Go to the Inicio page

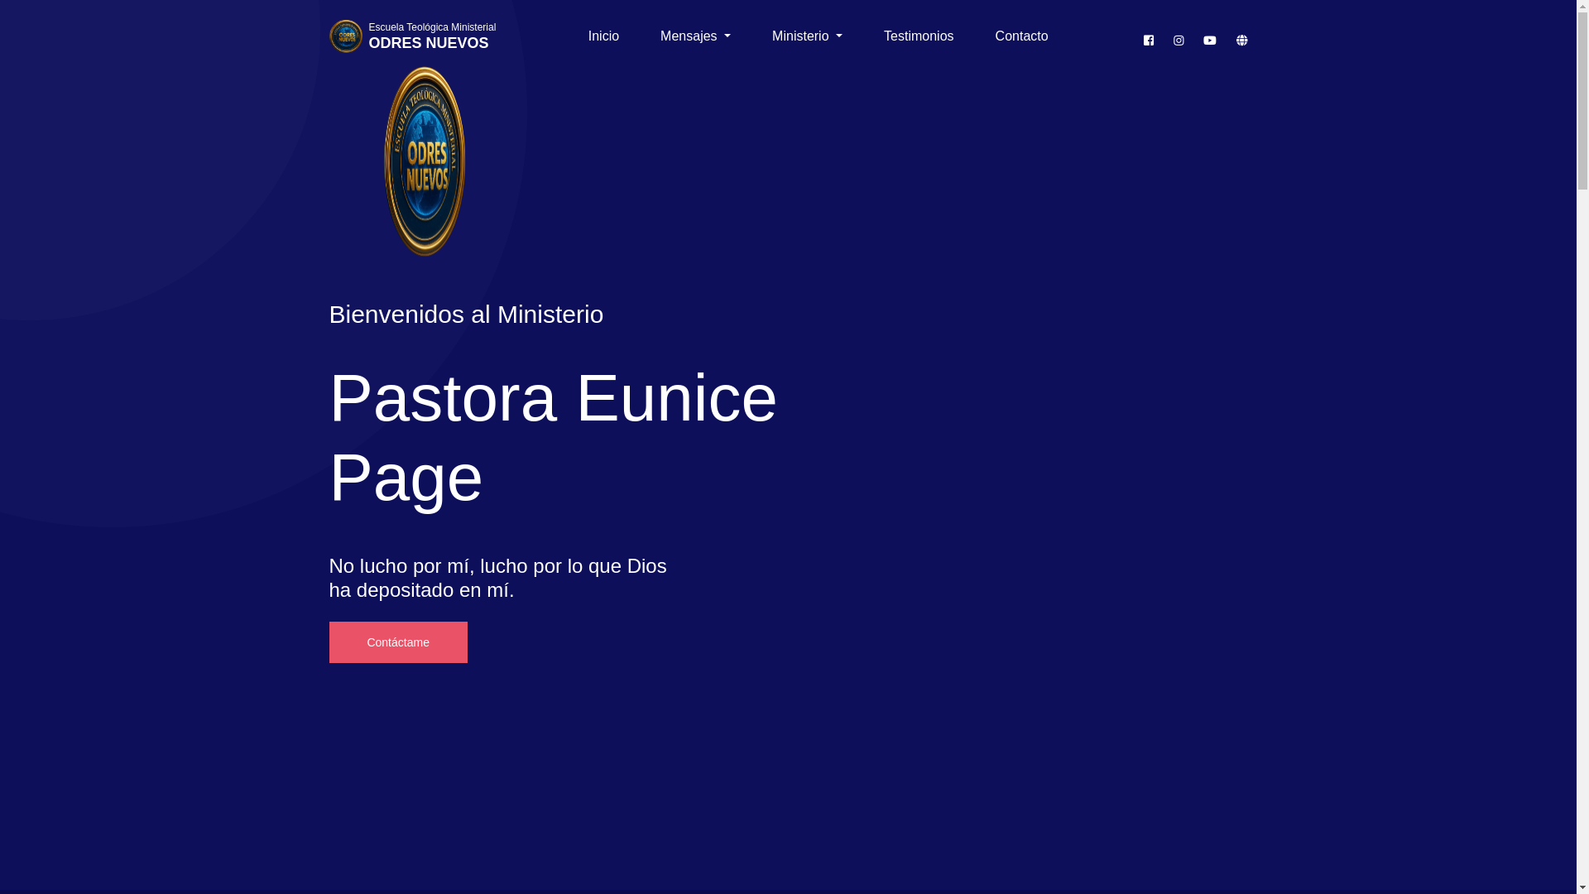coord(603,36)
